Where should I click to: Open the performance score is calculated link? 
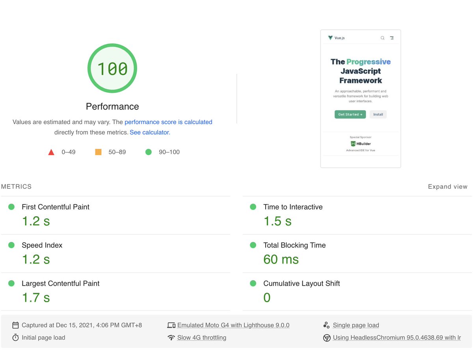tap(168, 122)
